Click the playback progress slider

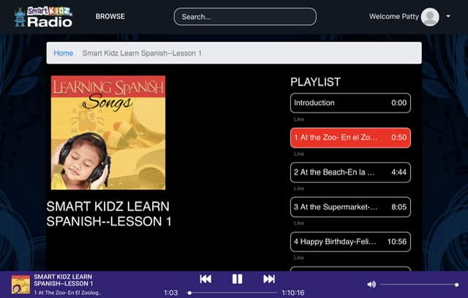pos(233,293)
